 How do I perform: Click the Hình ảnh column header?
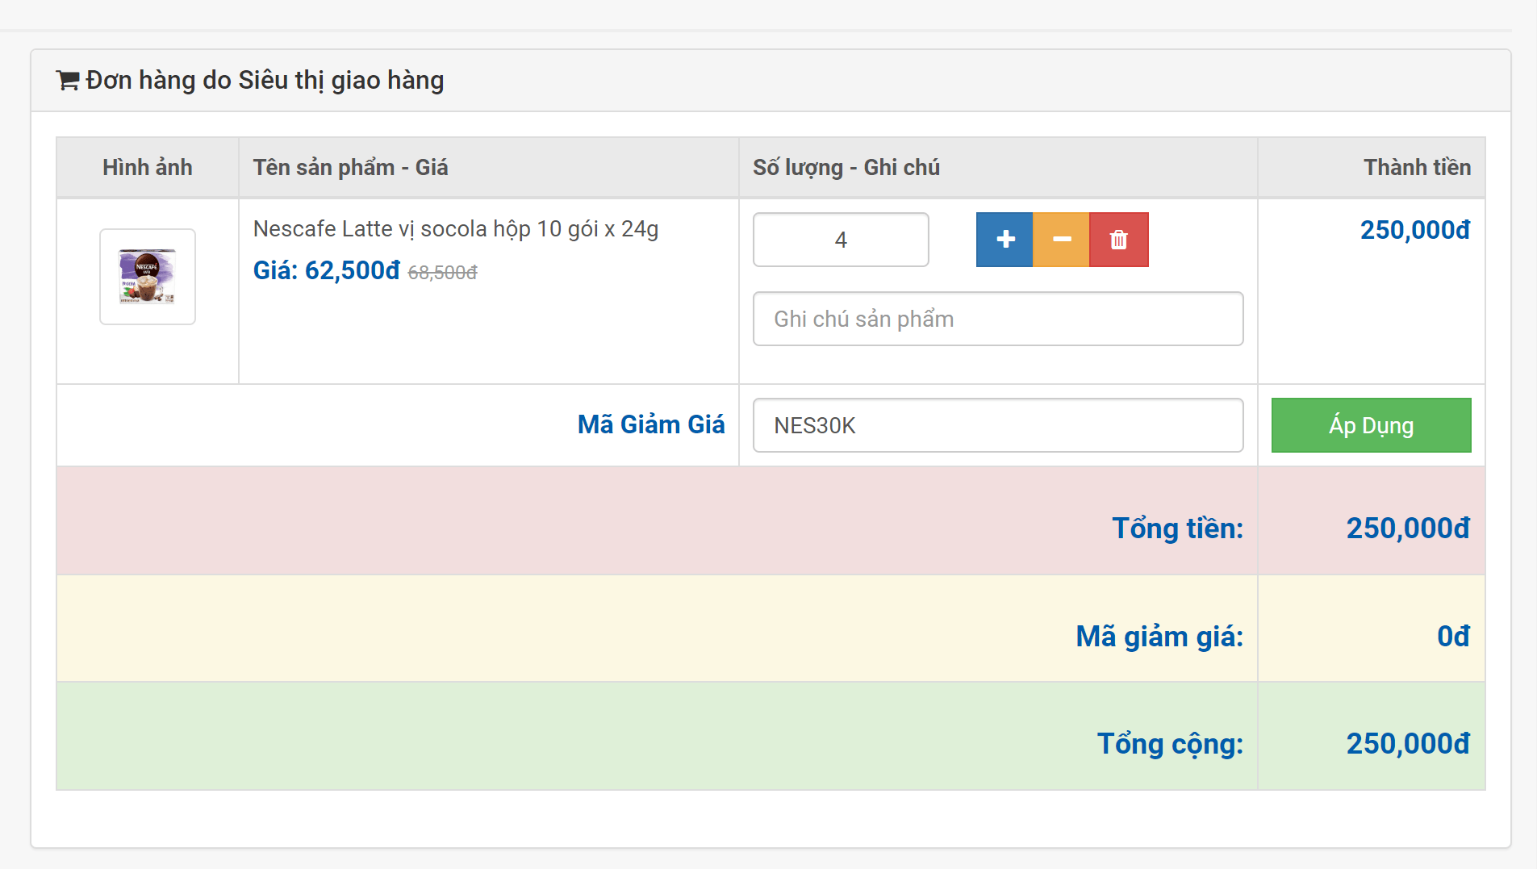tap(148, 168)
